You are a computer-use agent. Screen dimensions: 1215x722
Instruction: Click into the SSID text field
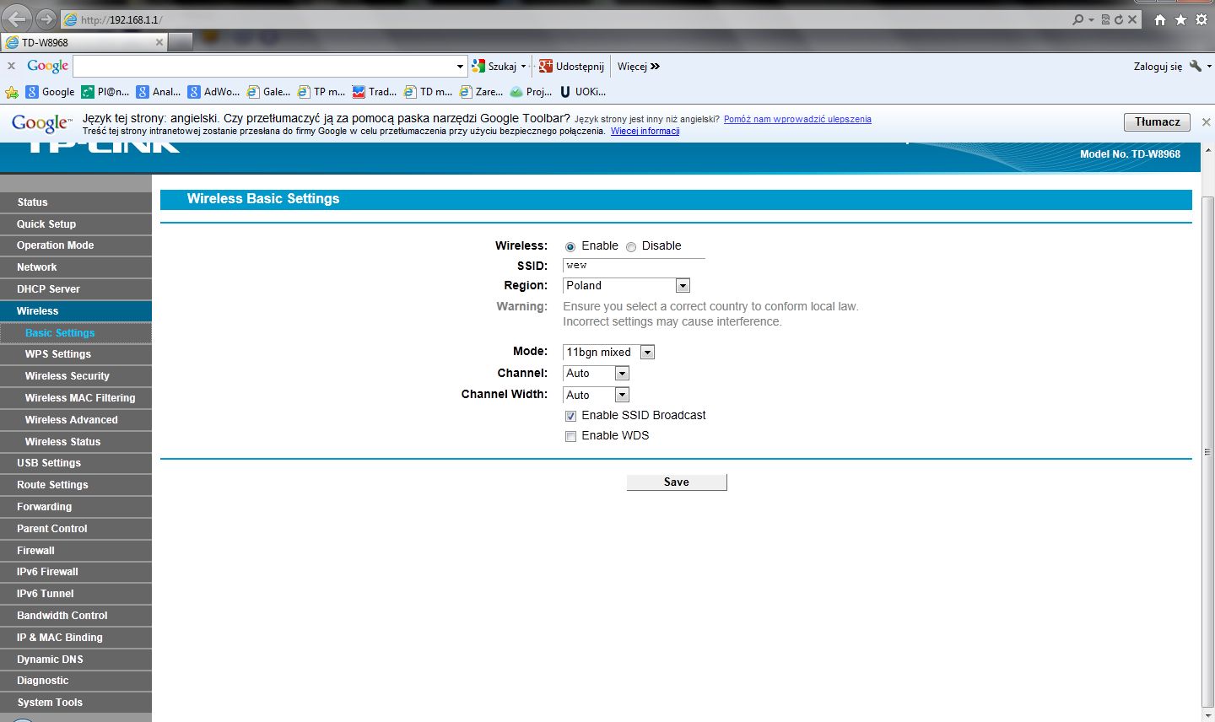(633, 266)
